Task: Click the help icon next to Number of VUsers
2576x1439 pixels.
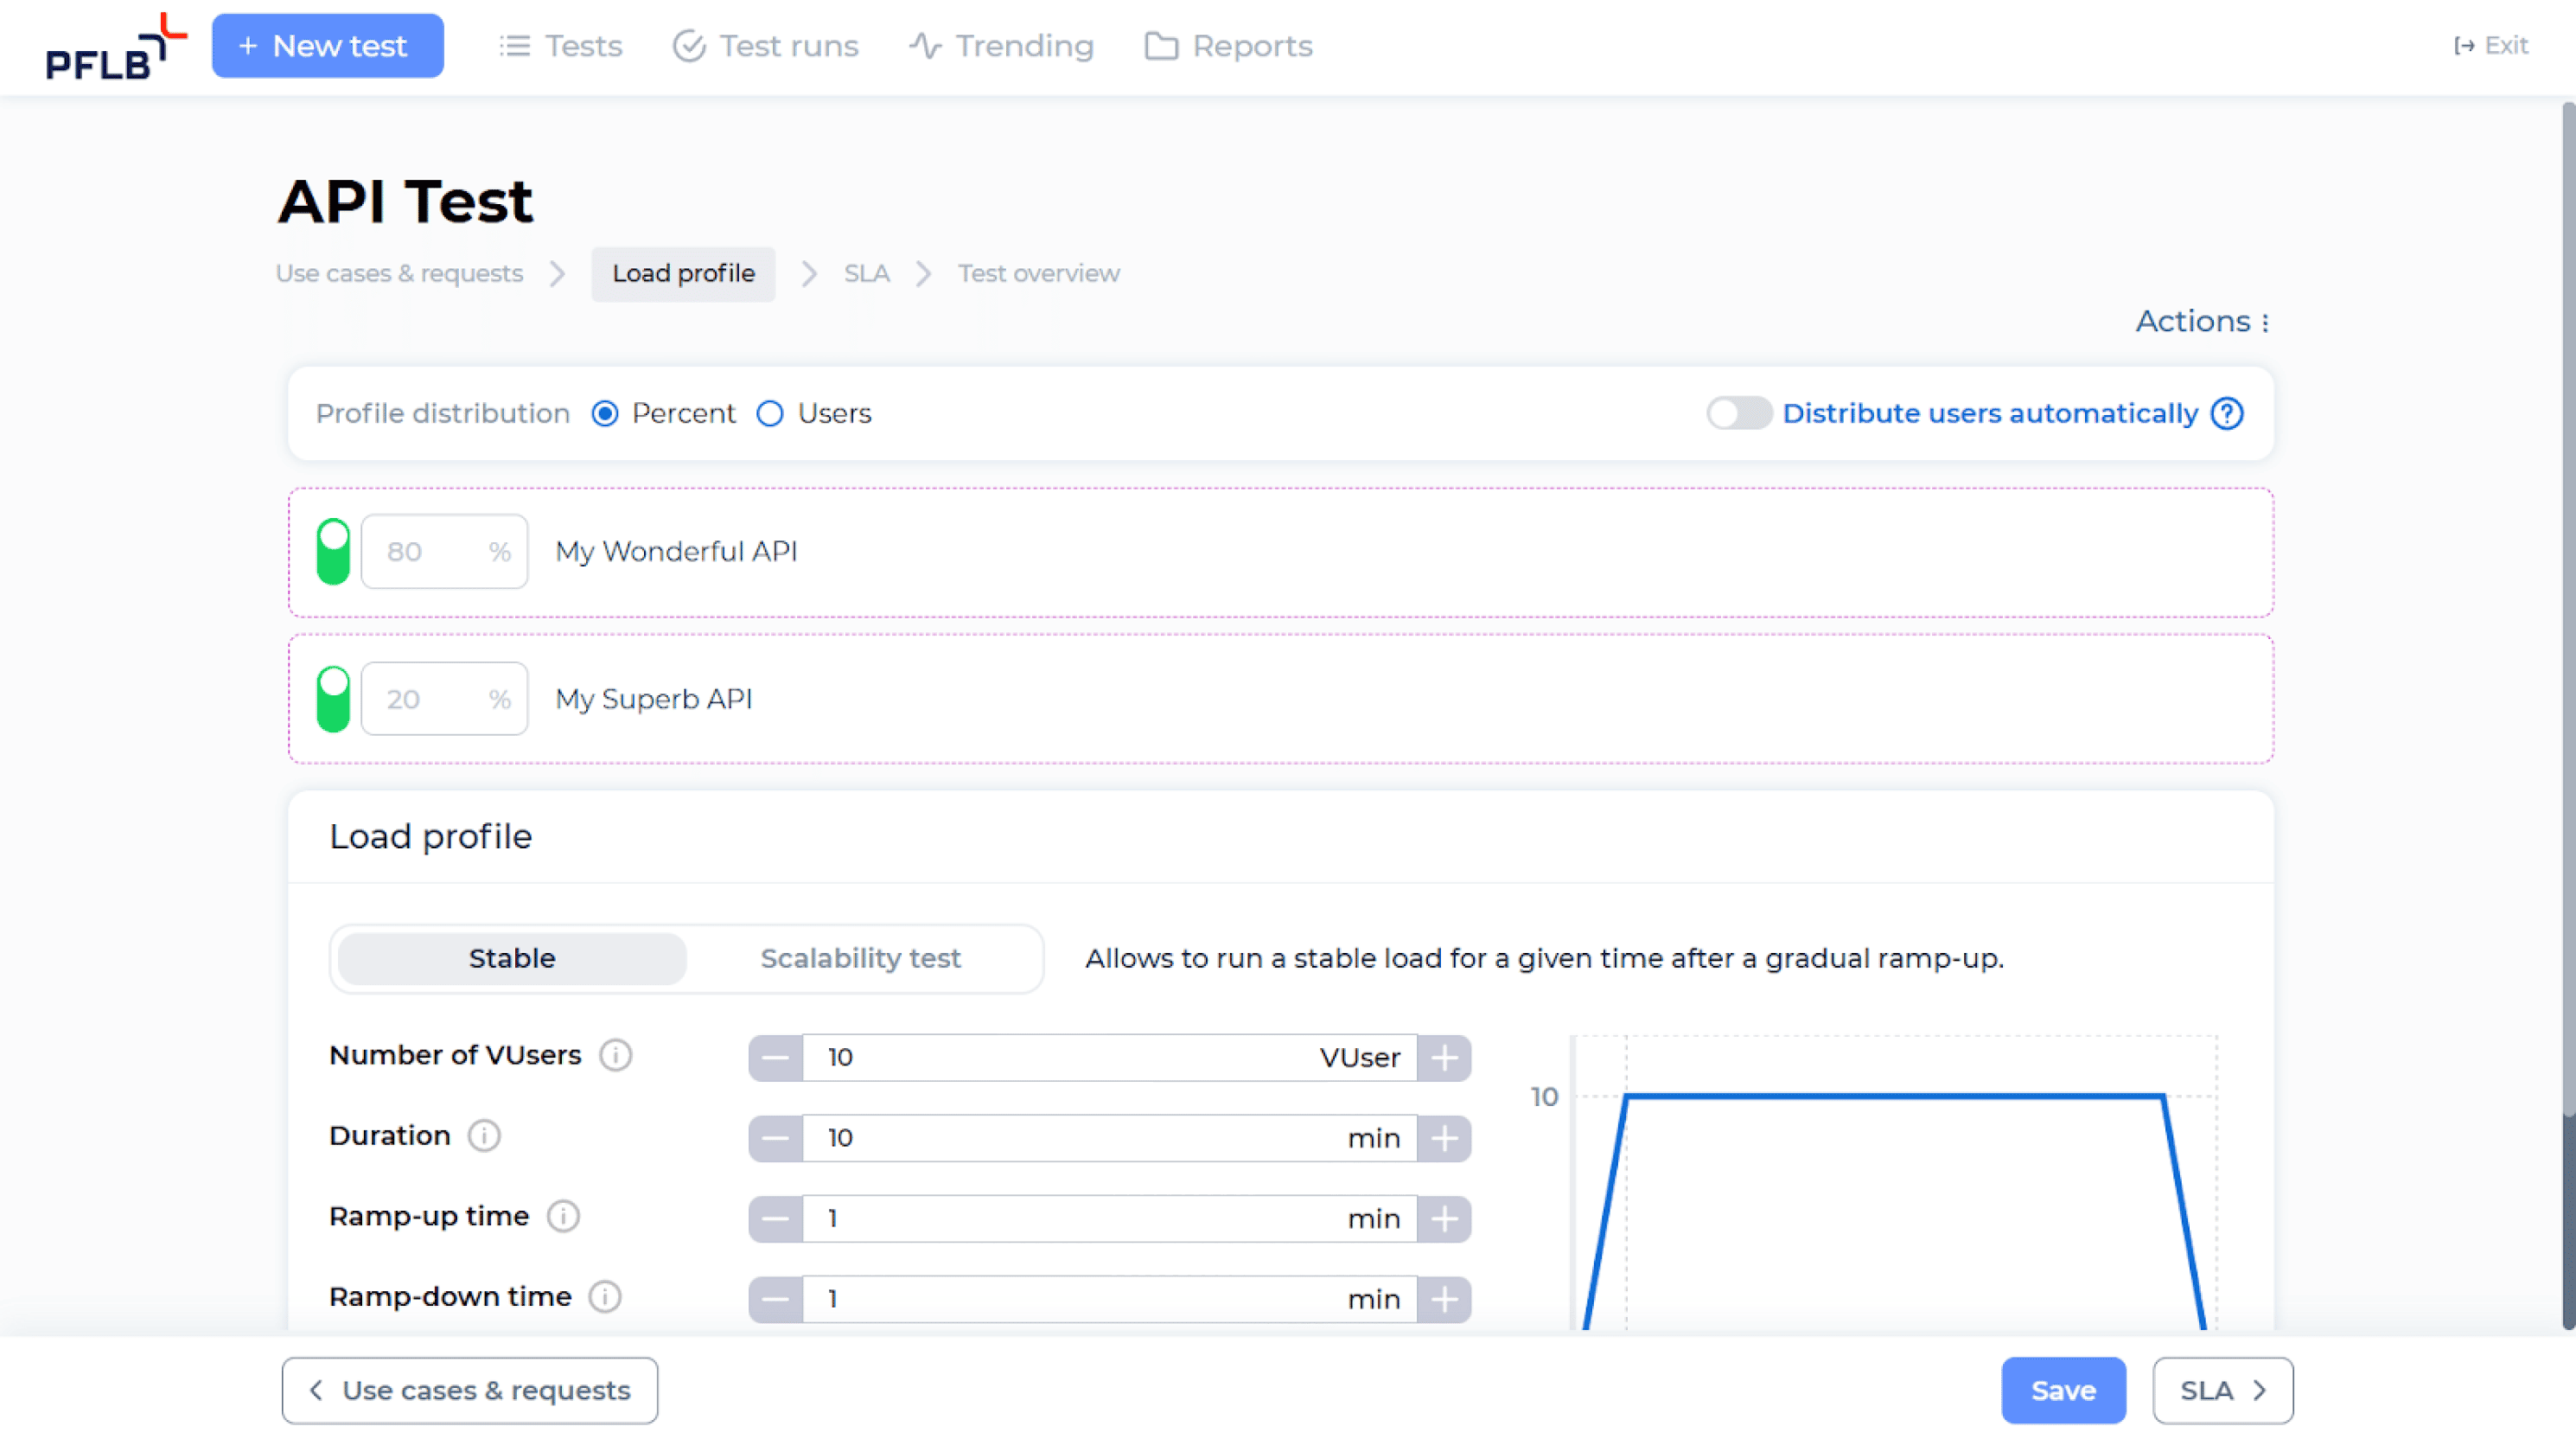Action: [x=617, y=1055]
